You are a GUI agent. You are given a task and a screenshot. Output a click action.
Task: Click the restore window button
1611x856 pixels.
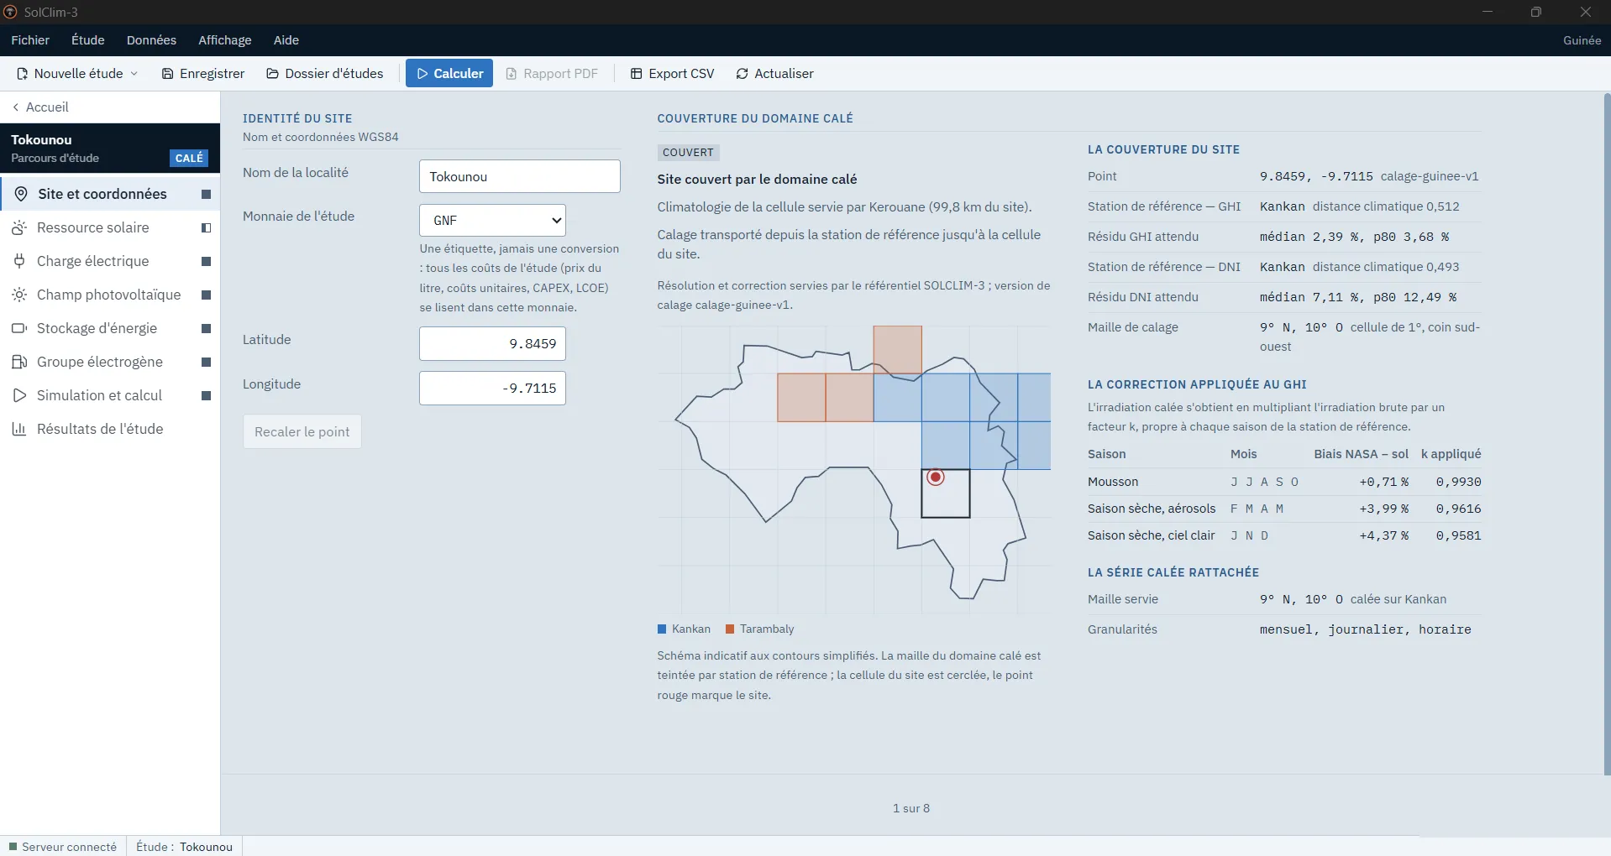[x=1535, y=12]
